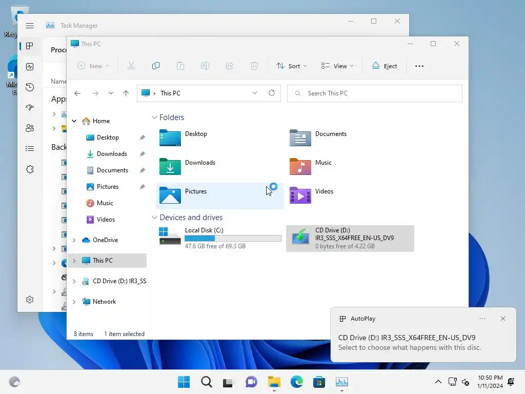Click in the Search This PC field
The image size is (525, 394).
click(375, 93)
